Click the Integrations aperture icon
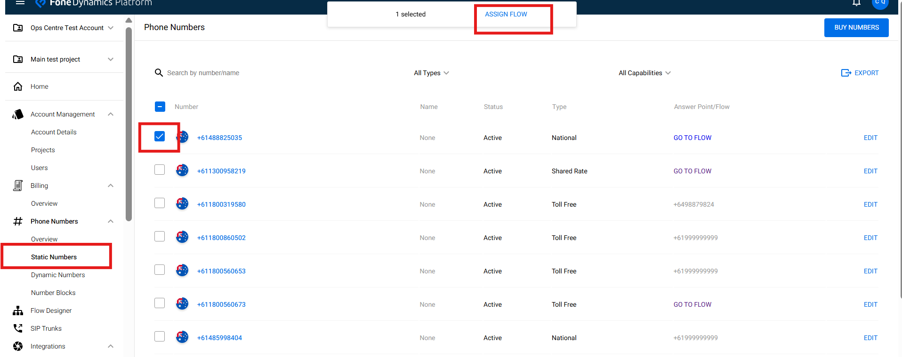Screen dimensions: 902x357 click(x=18, y=346)
